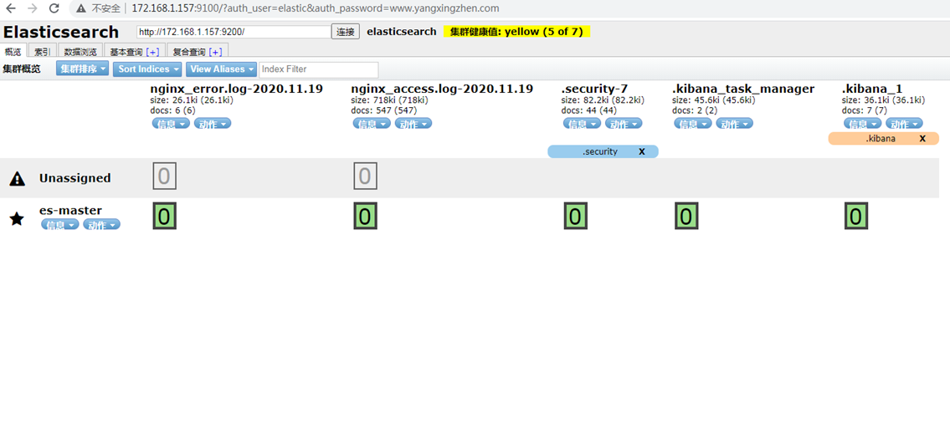This screenshot has height=435, width=950.
Task: Open the 复合查询 tab
Action: [189, 52]
